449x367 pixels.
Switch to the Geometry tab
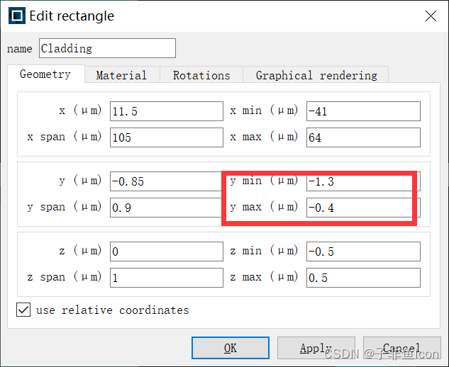coord(46,74)
